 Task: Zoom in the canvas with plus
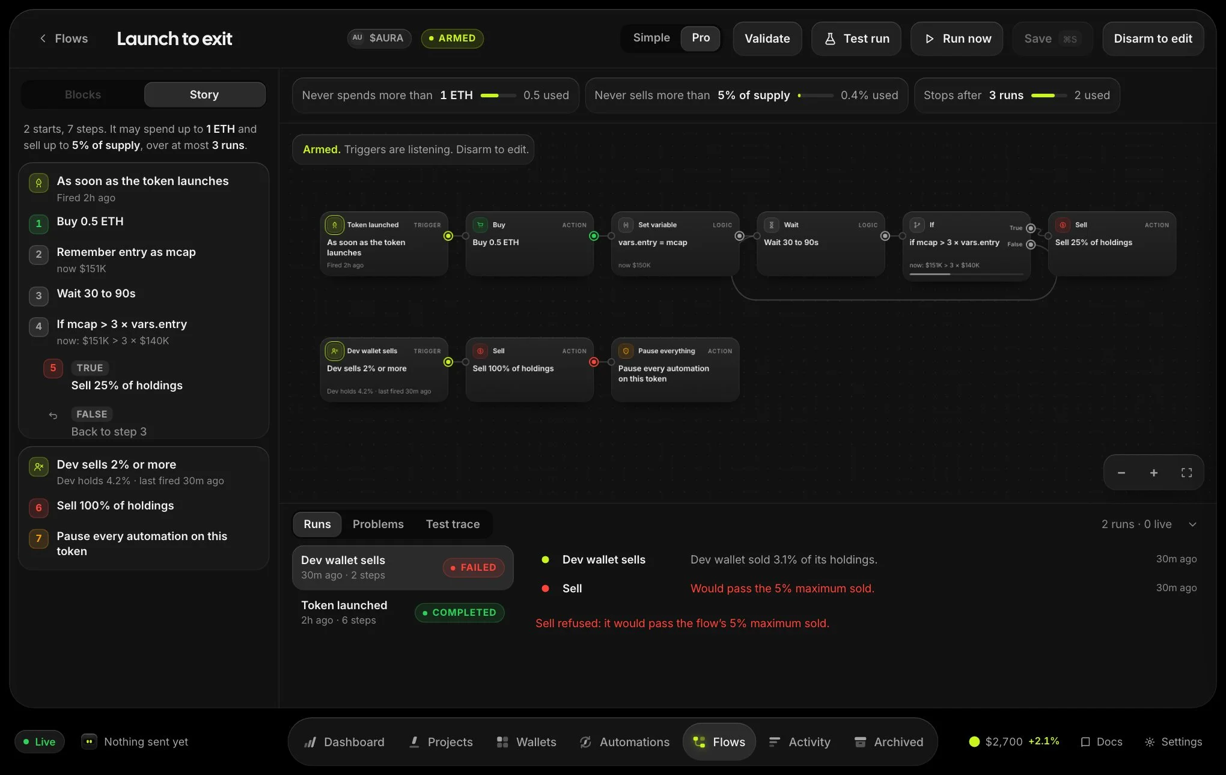(x=1154, y=473)
